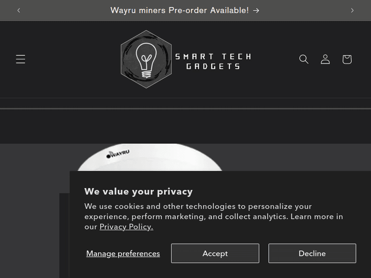Open the search magnifier icon

(304, 59)
